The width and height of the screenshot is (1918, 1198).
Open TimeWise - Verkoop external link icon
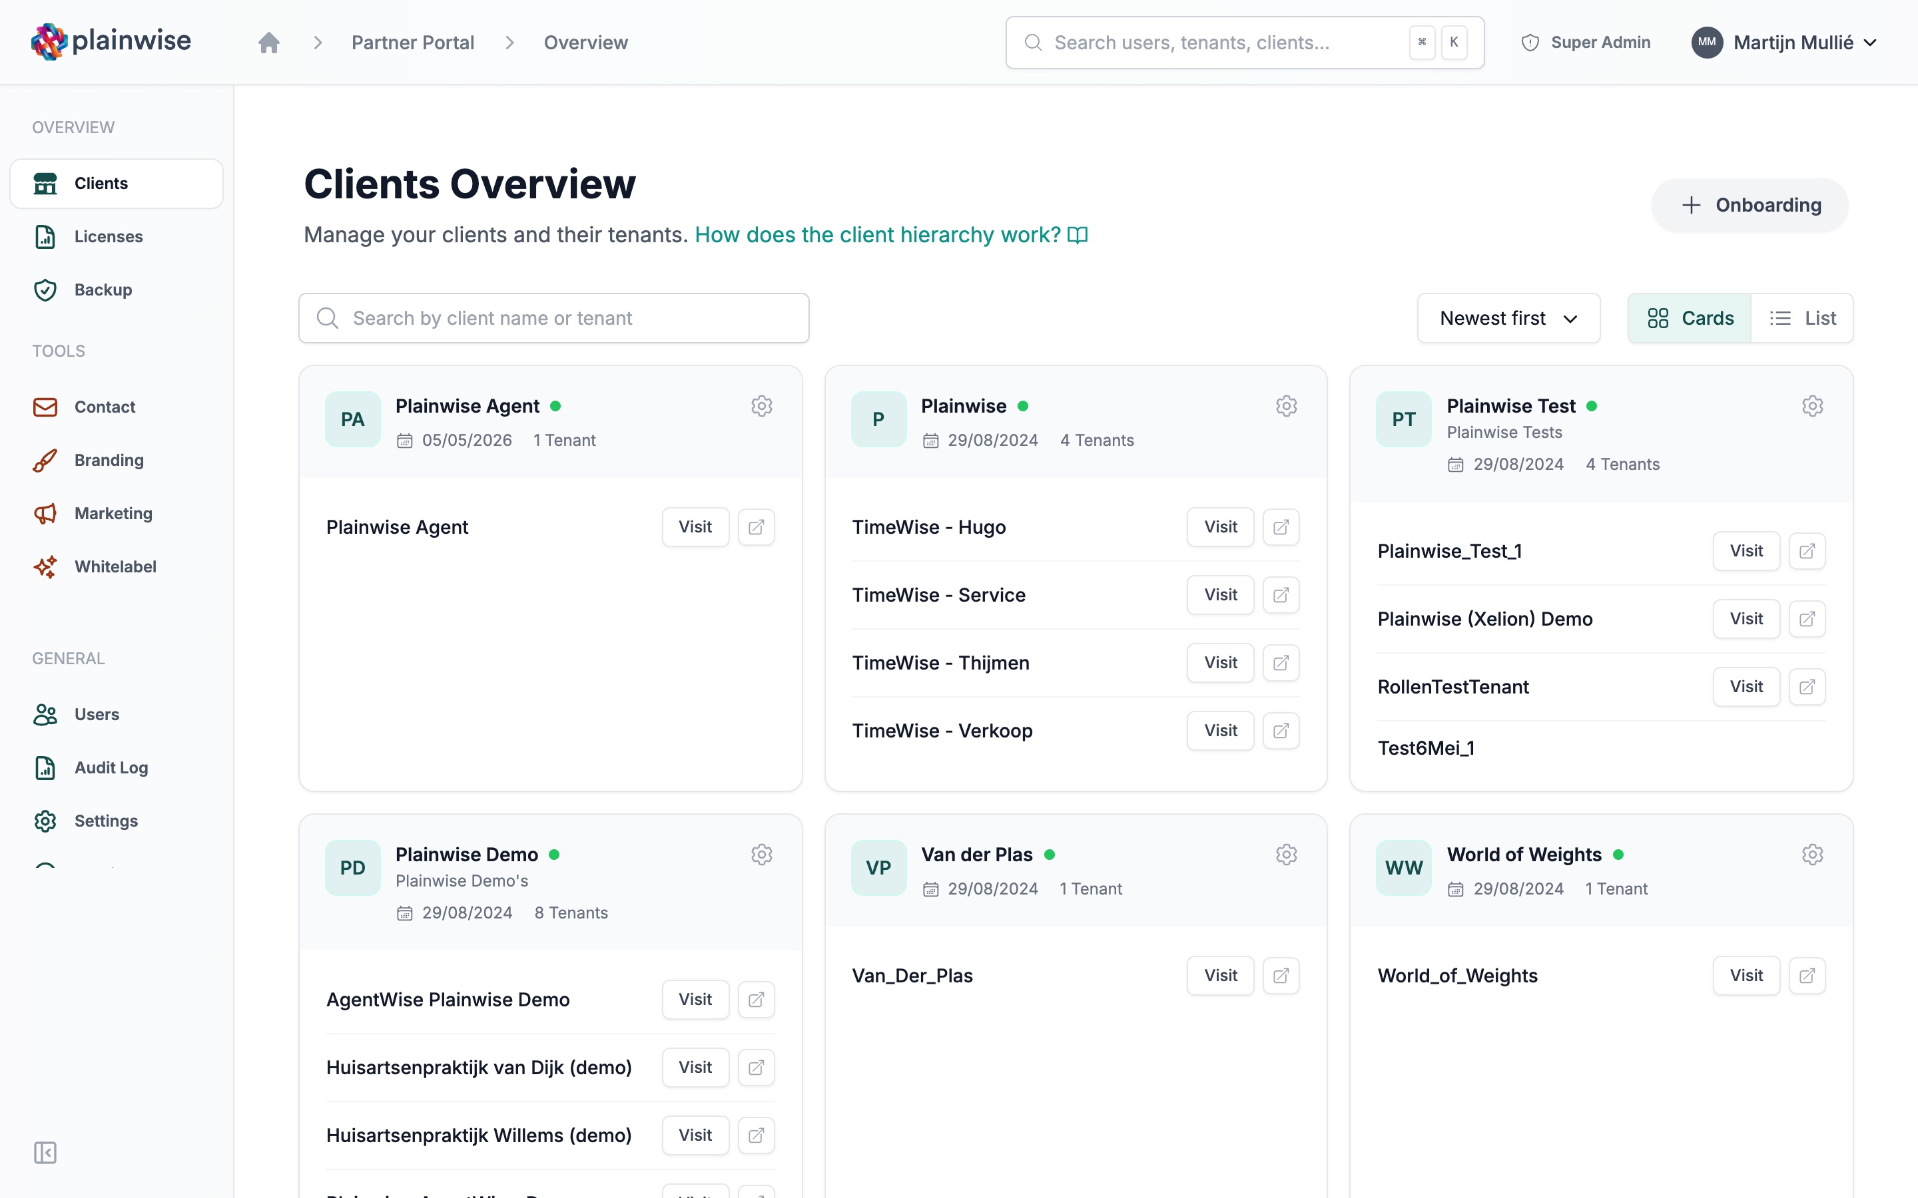(x=1281, y=731)
